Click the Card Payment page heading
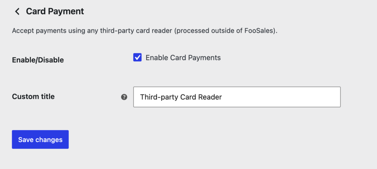The width and height of the screenshot is (377, 169). [55, 11]
